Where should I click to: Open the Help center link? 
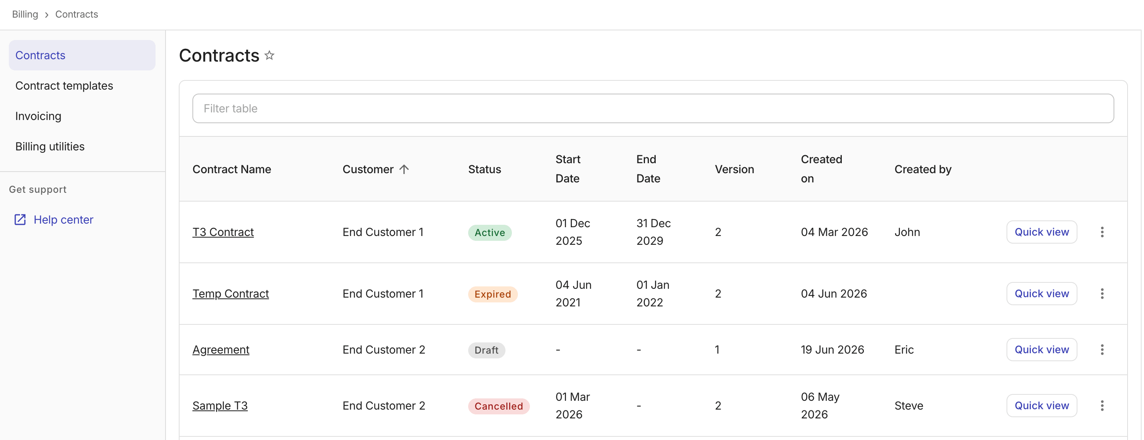(x=63, y=220)
